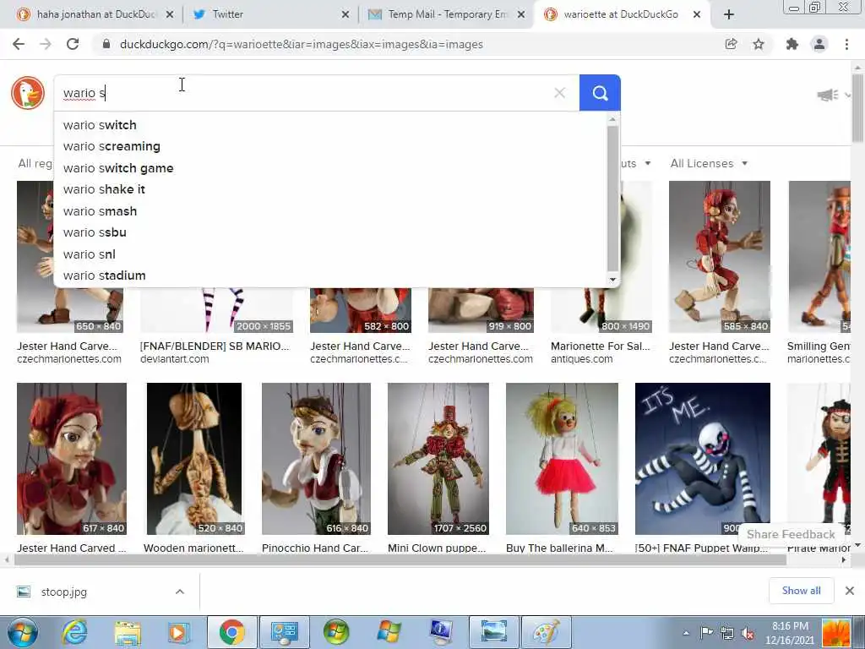
Task: Select the warioette at DuckDuckGo tab
Action: 622,14
